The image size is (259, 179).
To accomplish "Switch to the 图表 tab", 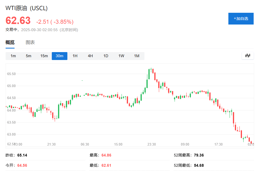I will click(x=31, y=42).
